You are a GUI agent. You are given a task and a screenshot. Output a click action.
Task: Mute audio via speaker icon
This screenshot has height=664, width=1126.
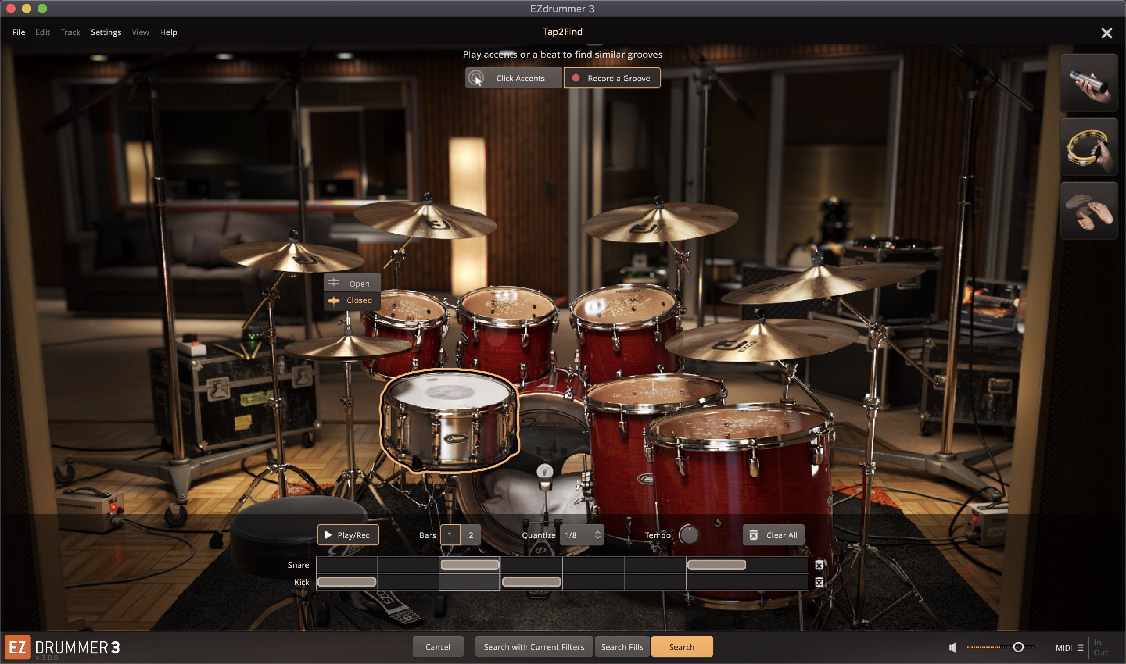click(x=953, y=647)
